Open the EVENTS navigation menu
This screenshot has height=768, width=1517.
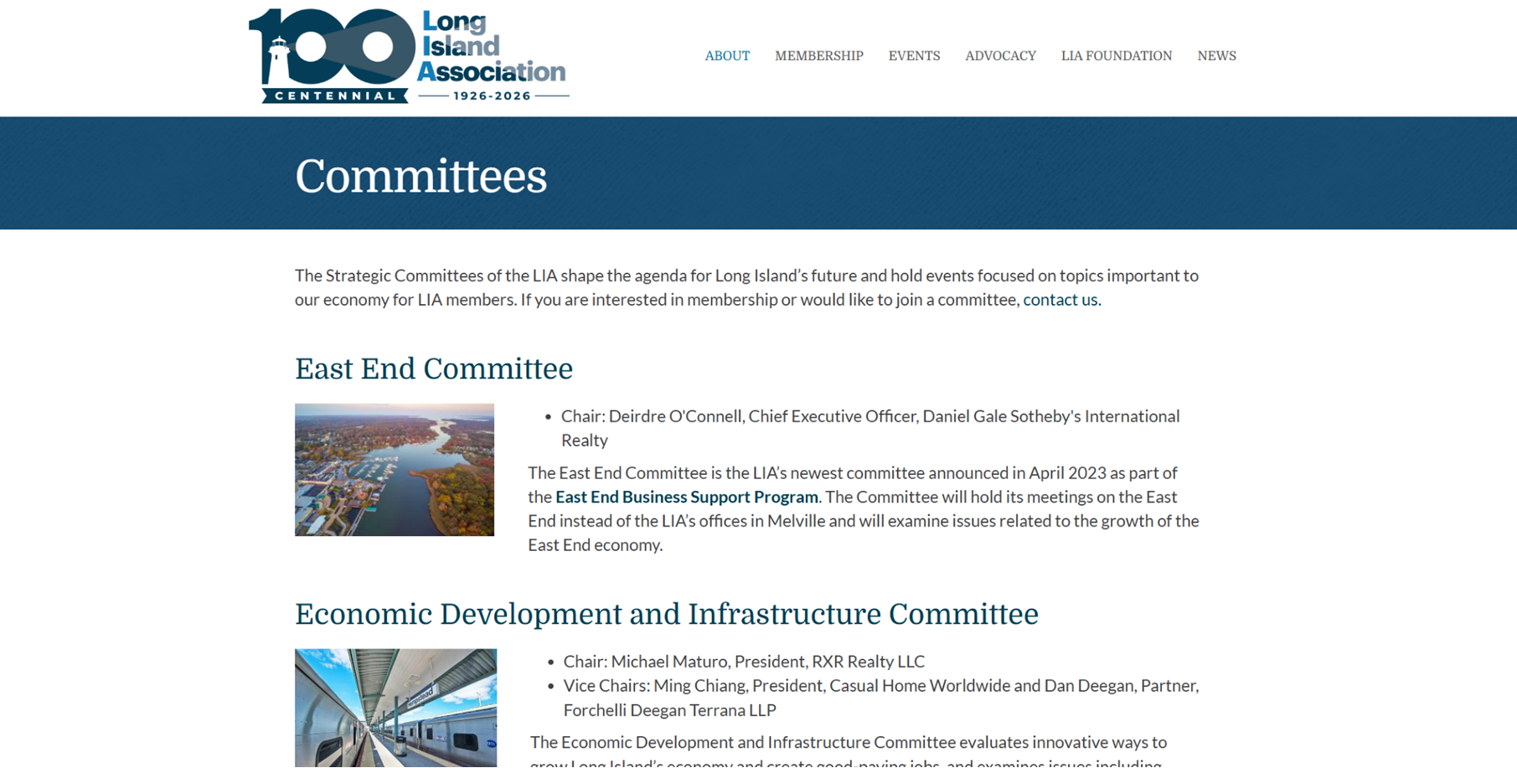(914, 55)
